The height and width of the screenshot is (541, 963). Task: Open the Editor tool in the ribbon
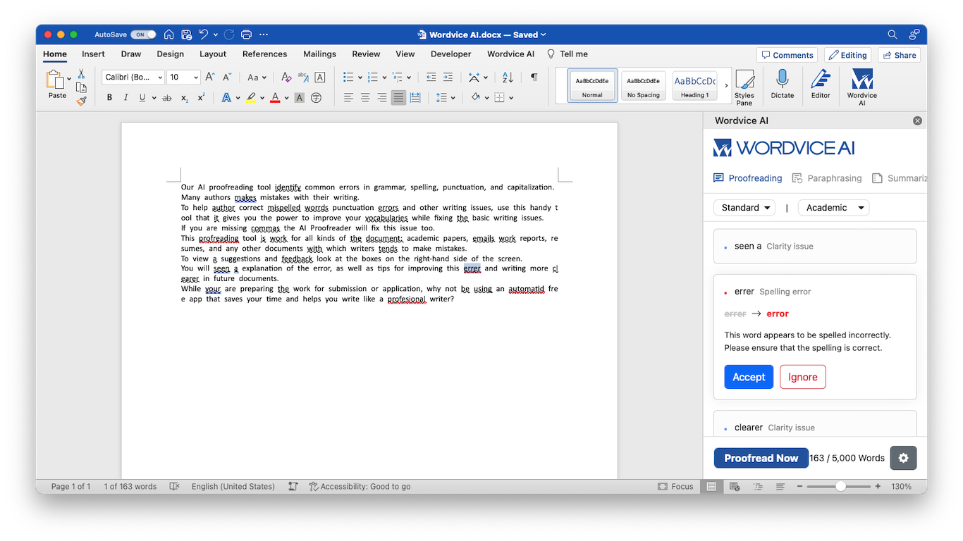tap(821, 84)
